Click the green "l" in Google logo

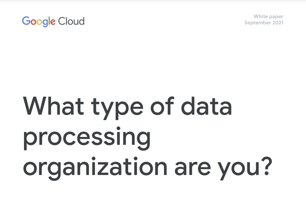coord(48,21)
